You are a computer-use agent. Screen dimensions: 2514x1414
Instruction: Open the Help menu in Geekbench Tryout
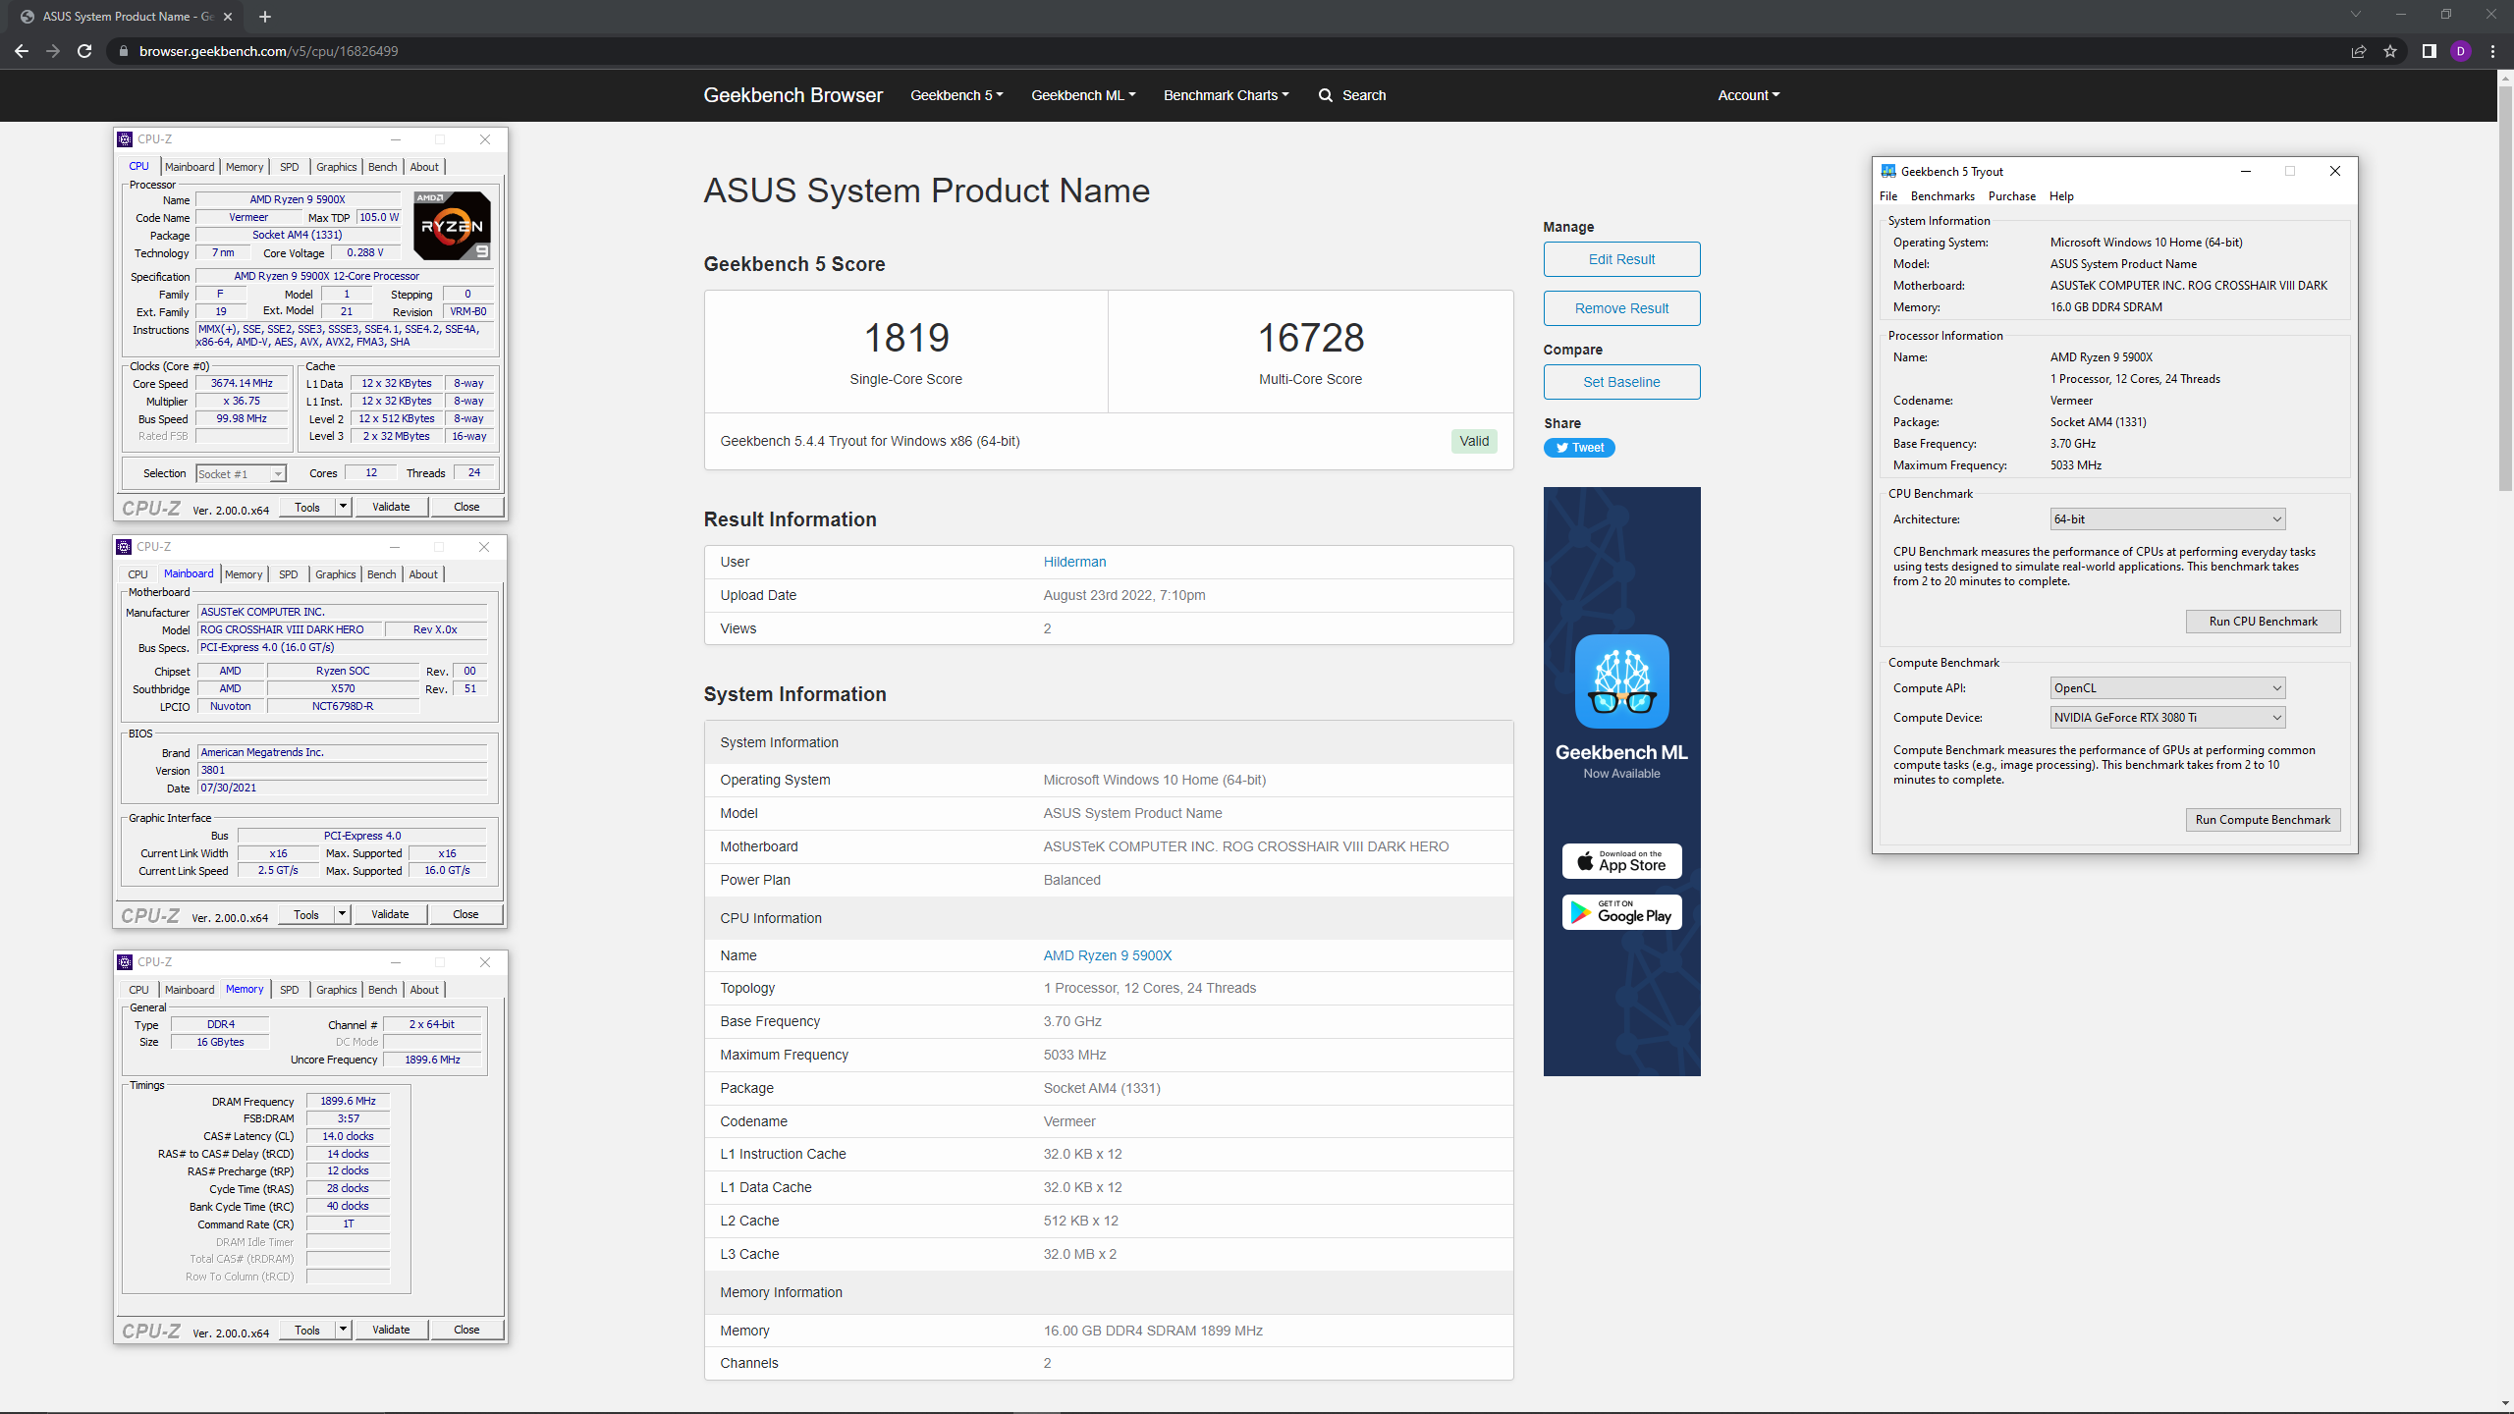[2061, 196]
